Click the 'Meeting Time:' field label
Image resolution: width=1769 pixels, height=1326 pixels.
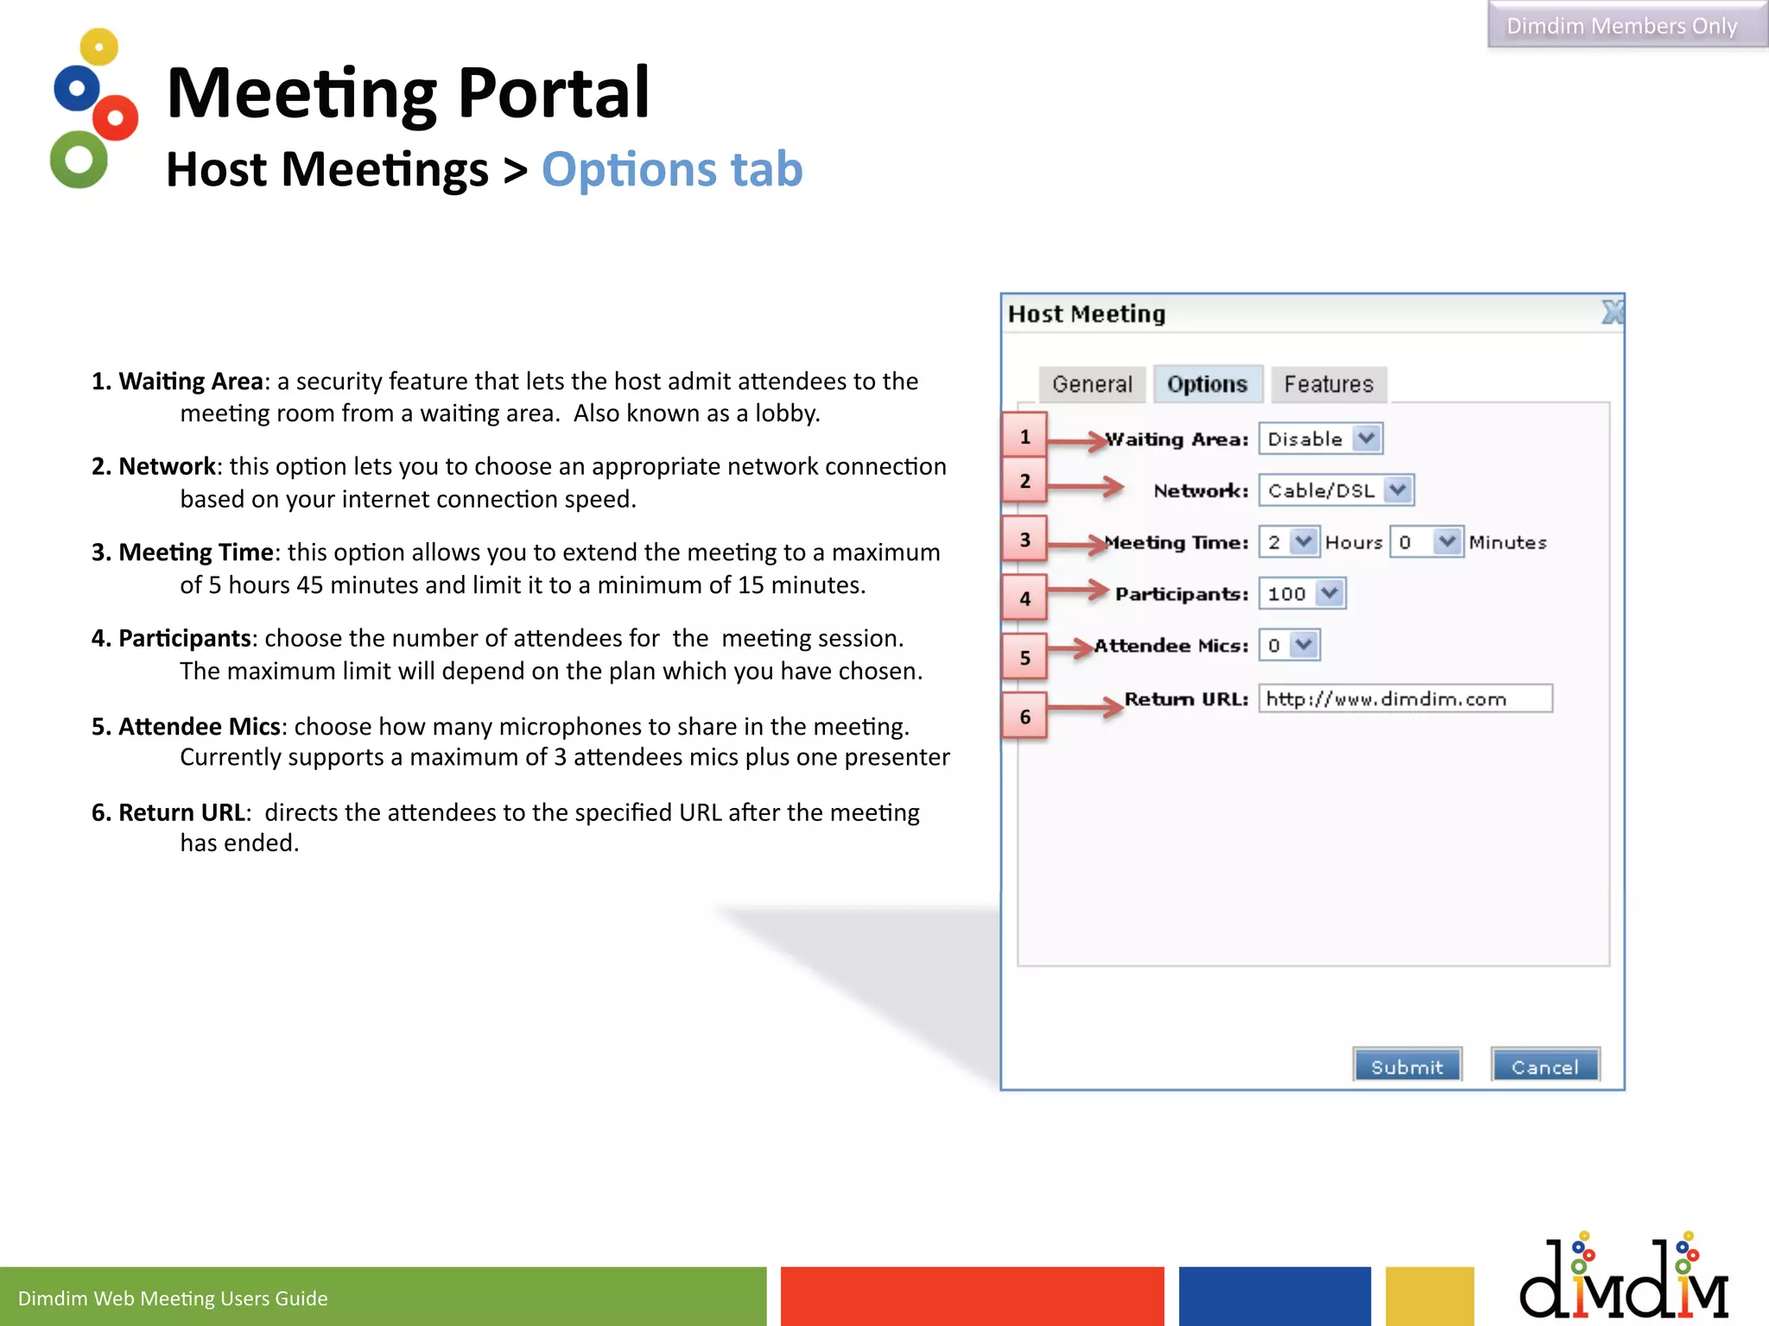(x=1176, y=543)
